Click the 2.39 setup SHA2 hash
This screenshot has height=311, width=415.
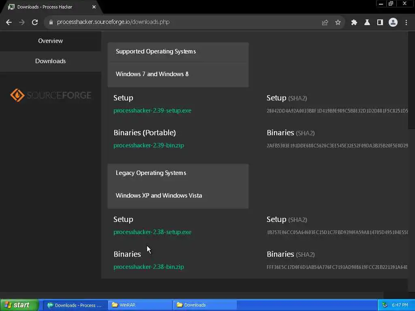click(337, 111)
